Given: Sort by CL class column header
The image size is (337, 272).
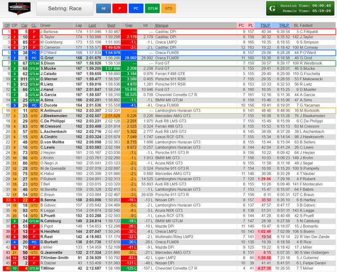Looking at the screenshot, I should (34, 25).
